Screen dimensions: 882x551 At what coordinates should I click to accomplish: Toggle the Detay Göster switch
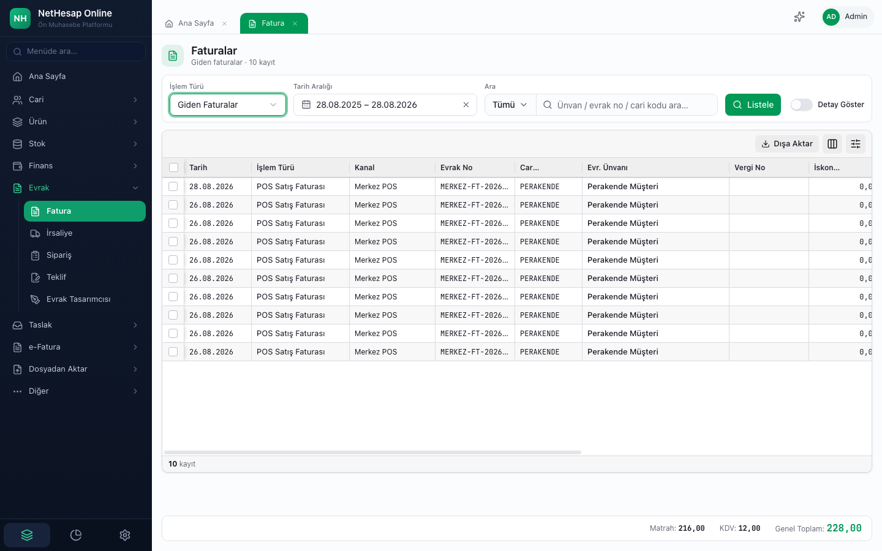click(x=801, y=105)
